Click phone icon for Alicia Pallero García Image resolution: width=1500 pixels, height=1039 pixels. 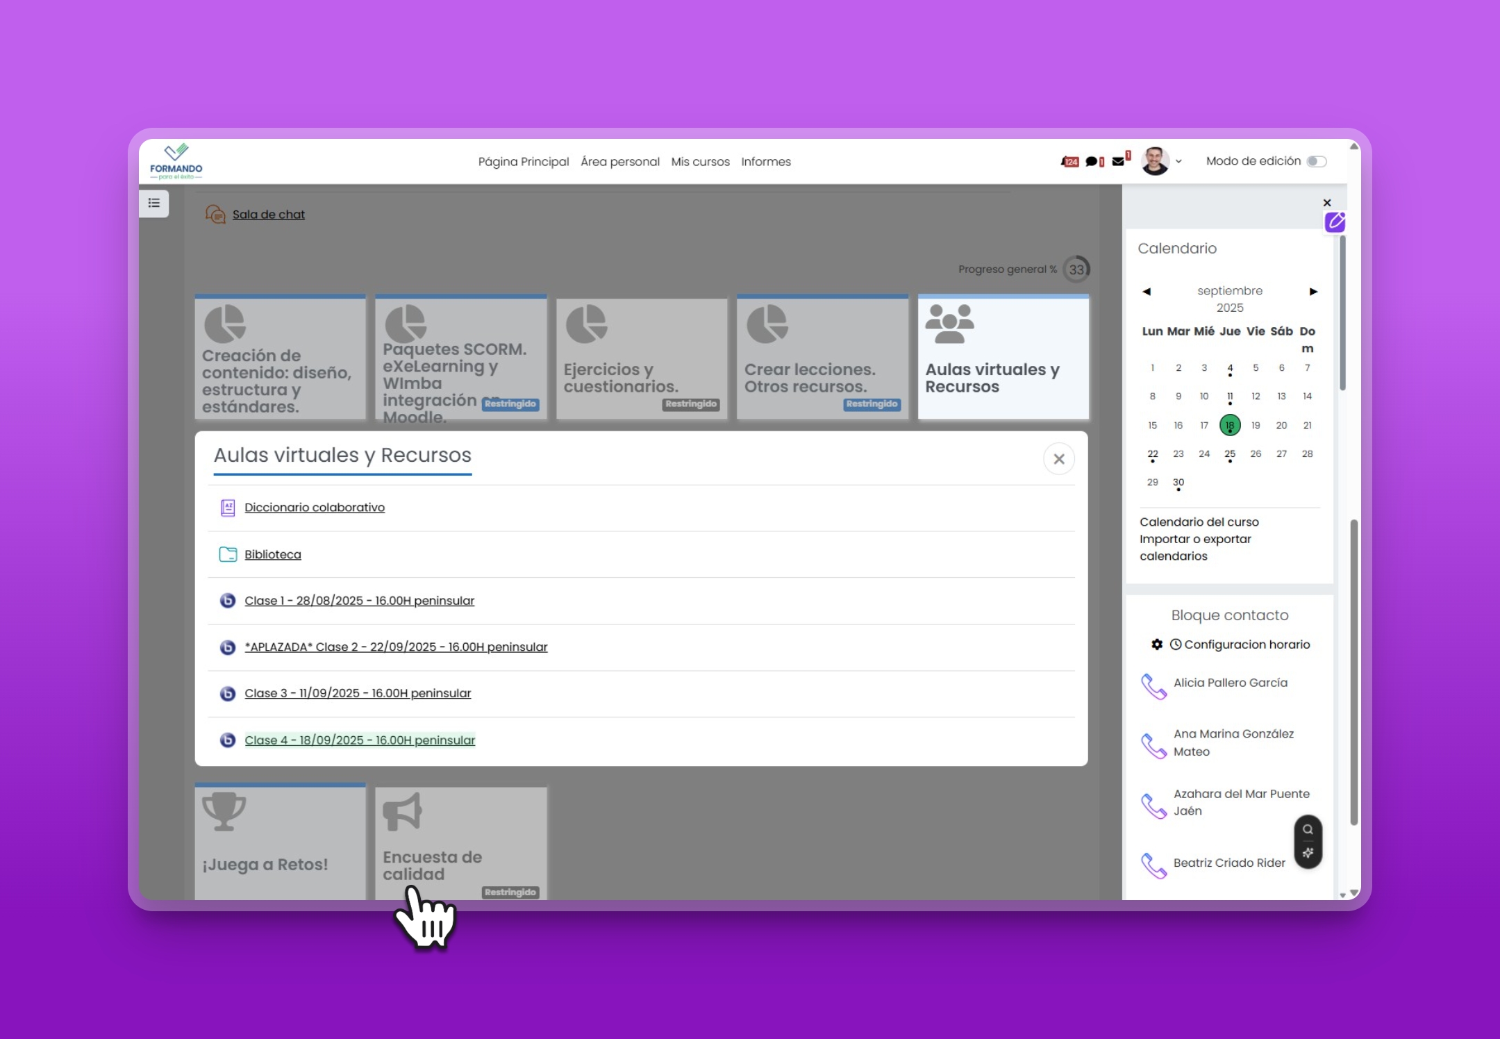pyautogui.click(x=1153, y=687)
